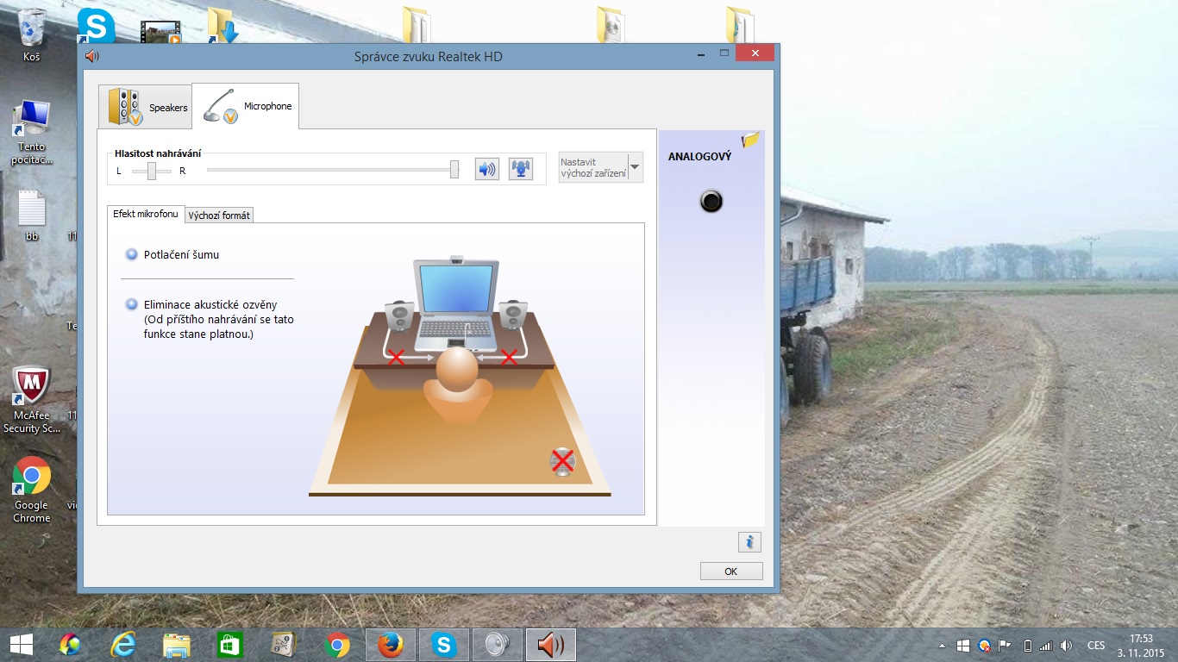Launch Skype from the desktop shortcut
This screenshot has width=1178, height=662.
95,25
